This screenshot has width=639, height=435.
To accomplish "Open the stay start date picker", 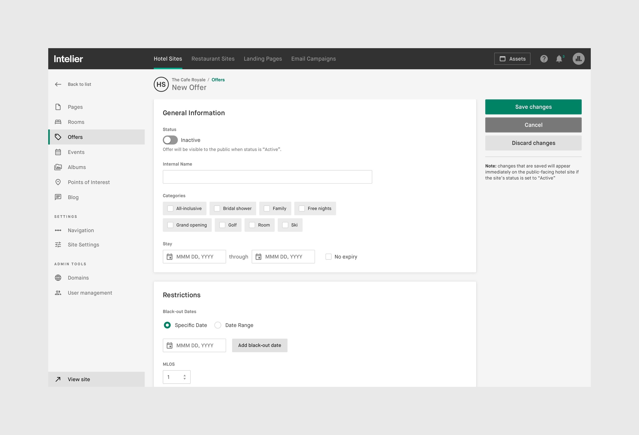I will pos(170,256).
